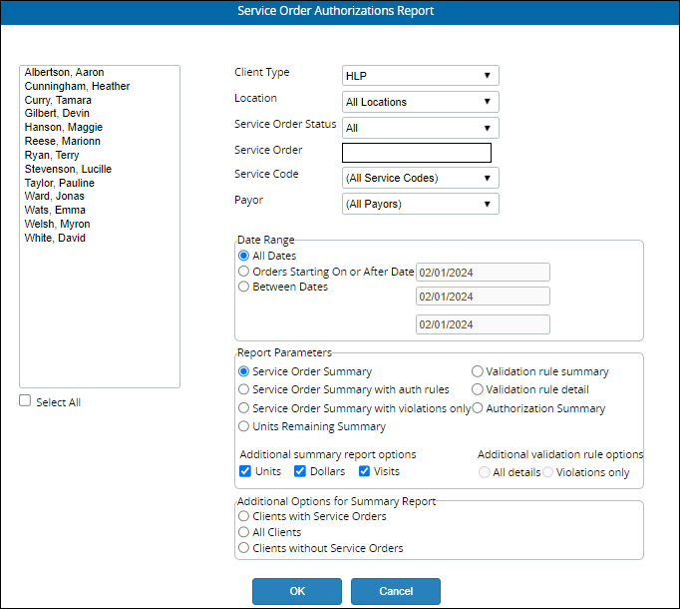Viewport: 680px width, 609px height.
Task: Select client Welsh, Myron
Action: (x=57, y=224)
